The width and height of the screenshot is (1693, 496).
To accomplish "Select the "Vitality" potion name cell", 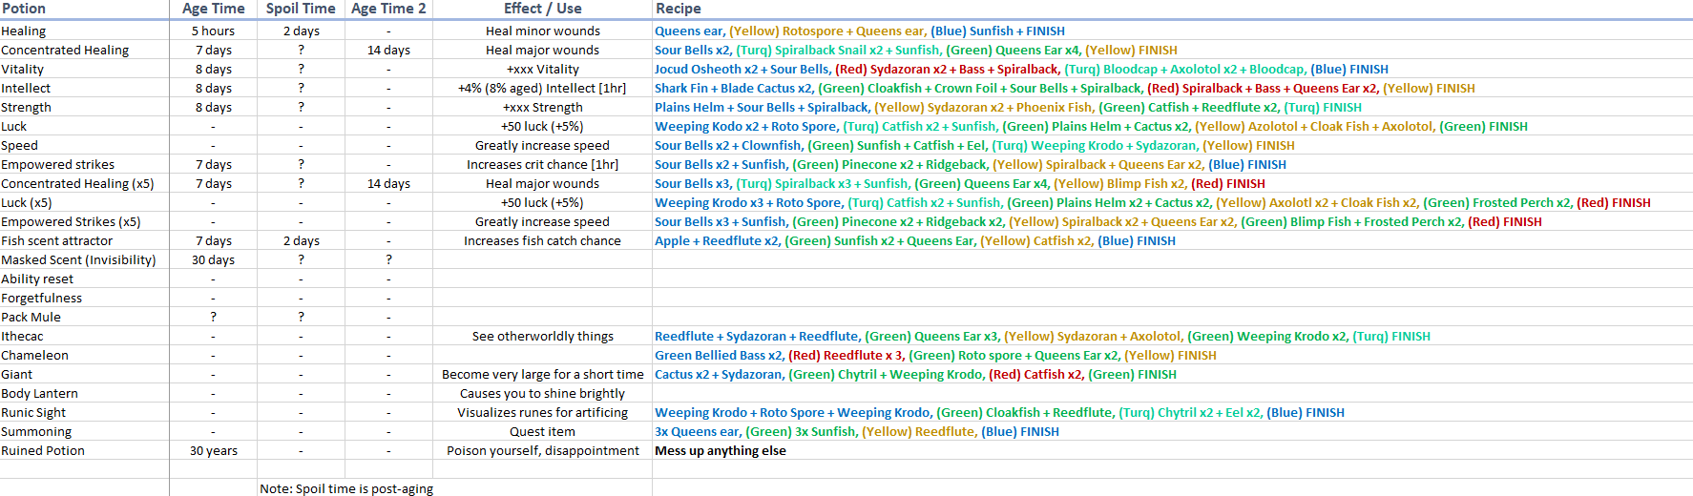I will [23, 69].
